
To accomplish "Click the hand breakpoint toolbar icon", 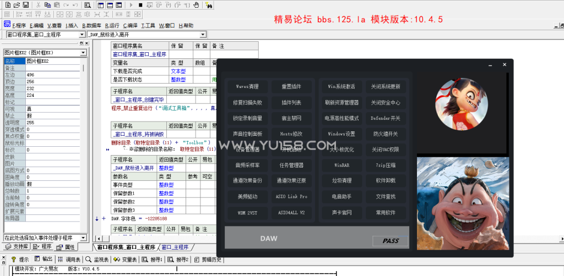I will pos(196,5).
